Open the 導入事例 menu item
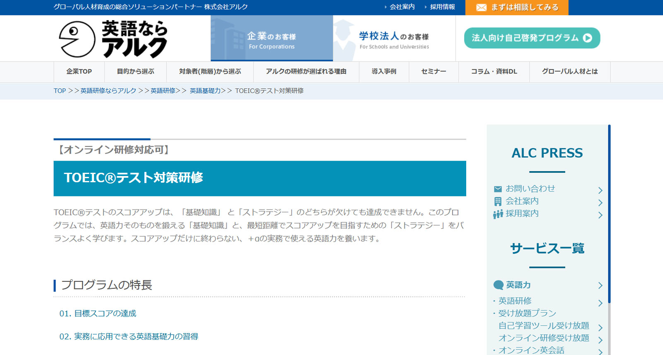663x355 pixels. (384, 71)
